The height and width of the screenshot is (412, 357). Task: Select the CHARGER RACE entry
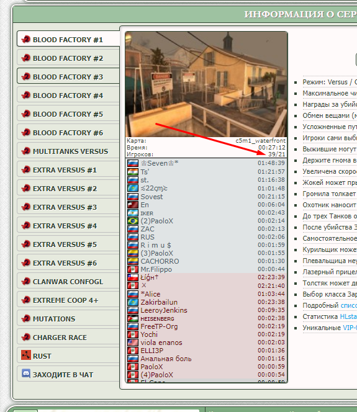point(69,337)
